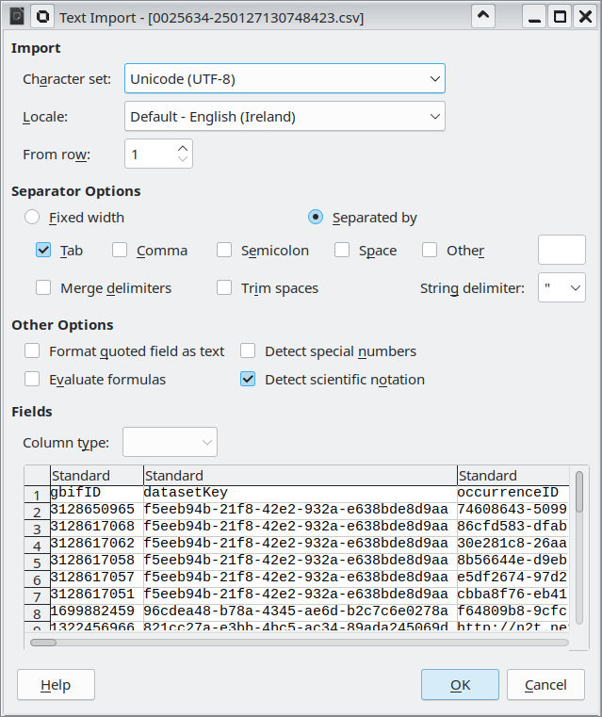This screenshot has width=602, height=717.
Task: Increase the From row value with up arrow
Action: pyautogui.click(x=183, y=147)
